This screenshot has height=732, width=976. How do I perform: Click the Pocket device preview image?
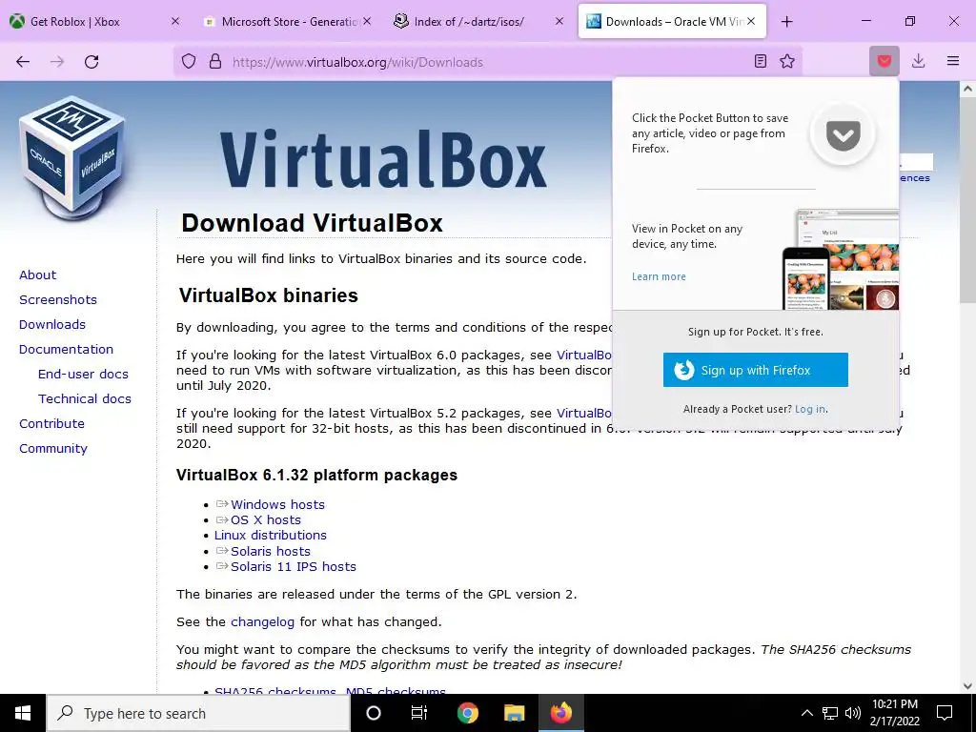pyautogui.click(x=841, y=259)
